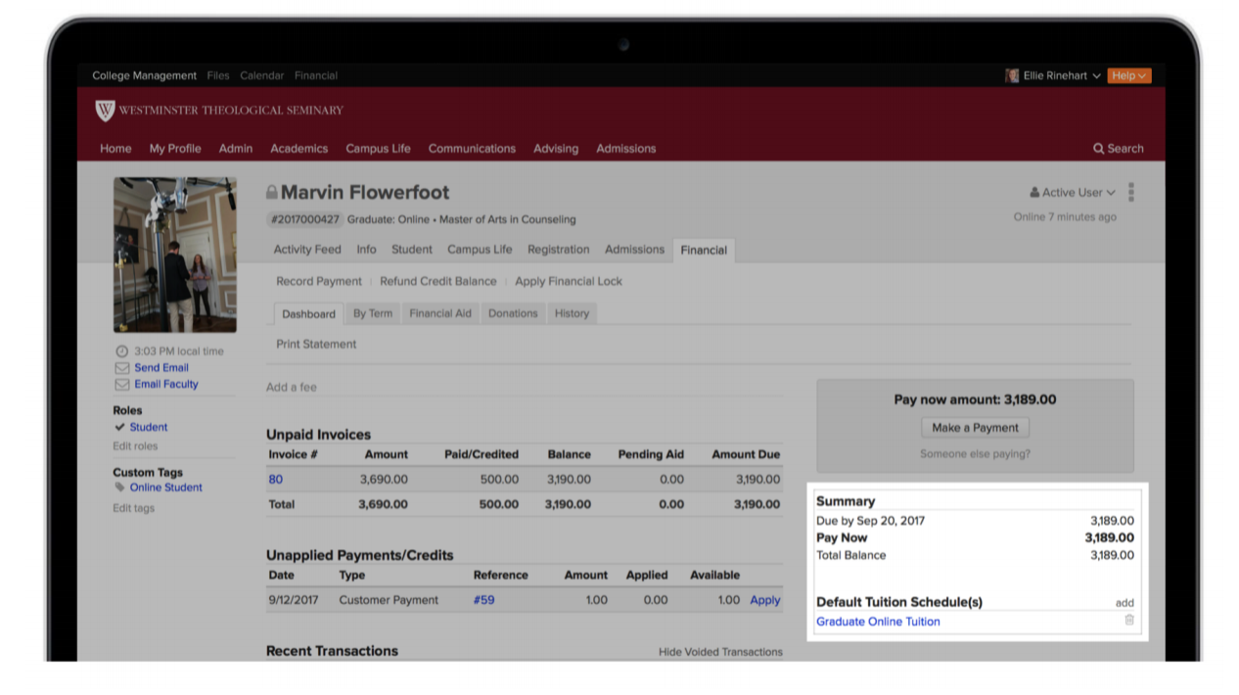Screen dimensions: 1239x695
Task: Click the lock icon beside Marvin Flowerfoot
Action: coord(272,193)
